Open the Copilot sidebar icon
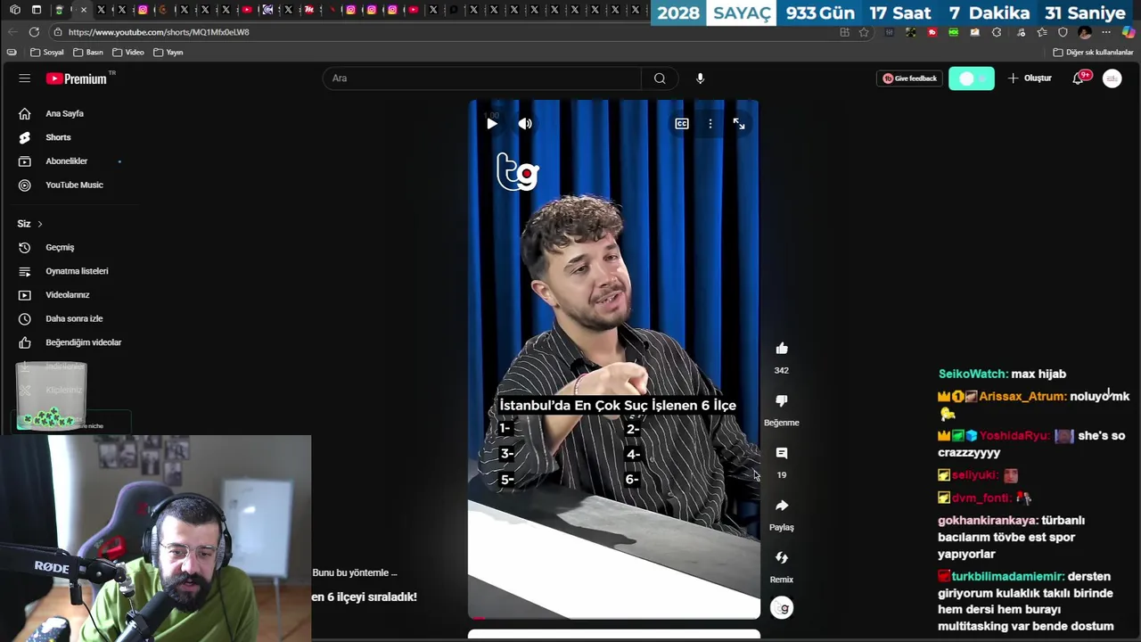 [x=1129, y=32]
